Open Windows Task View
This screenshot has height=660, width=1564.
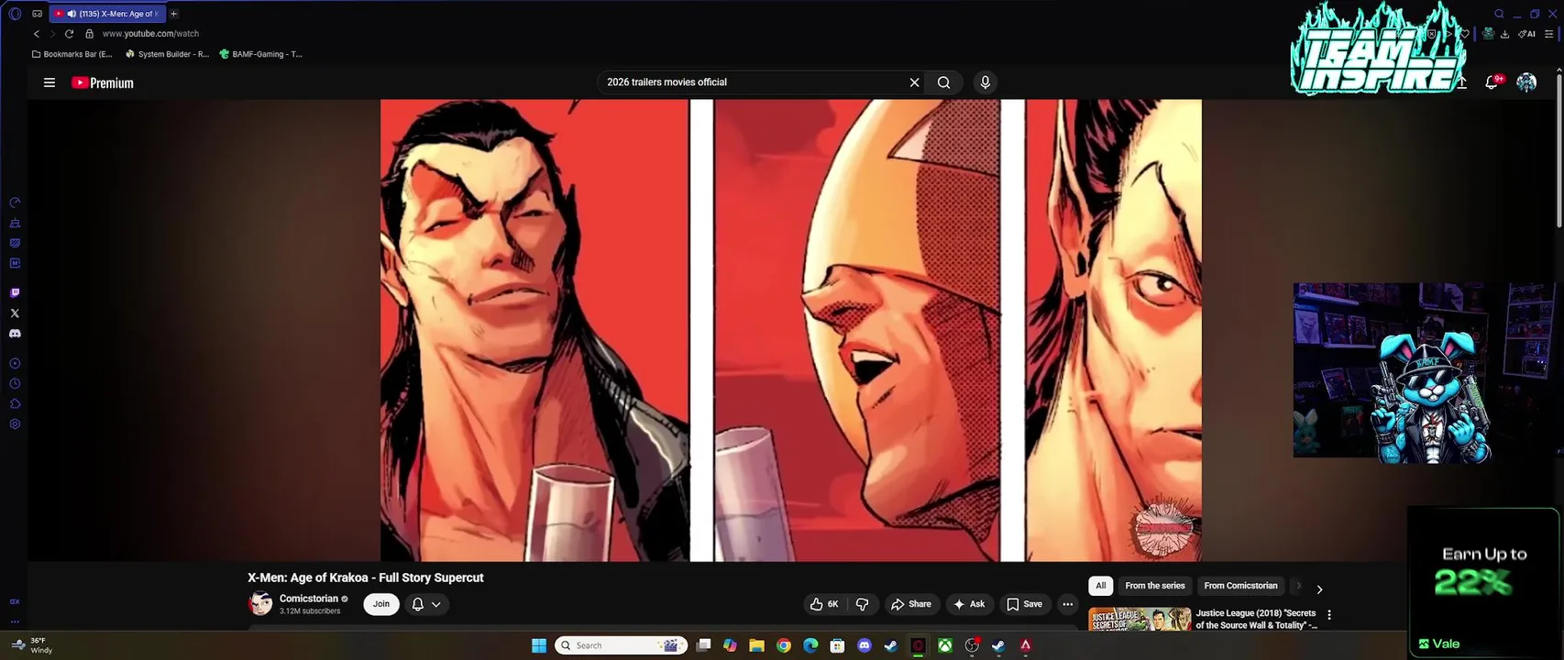(x=703, y=645)
